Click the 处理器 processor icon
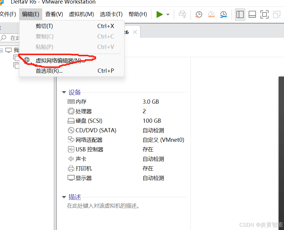The image size is (284, 230). coord(71,111)
